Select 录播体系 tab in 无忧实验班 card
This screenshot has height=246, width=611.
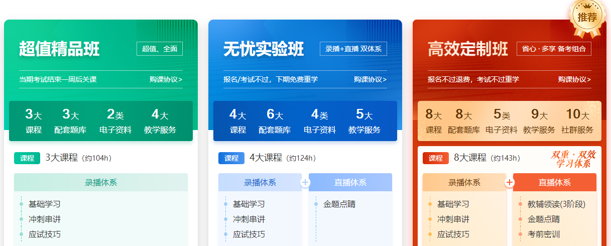pyautogui.click(x=260, y=182)
